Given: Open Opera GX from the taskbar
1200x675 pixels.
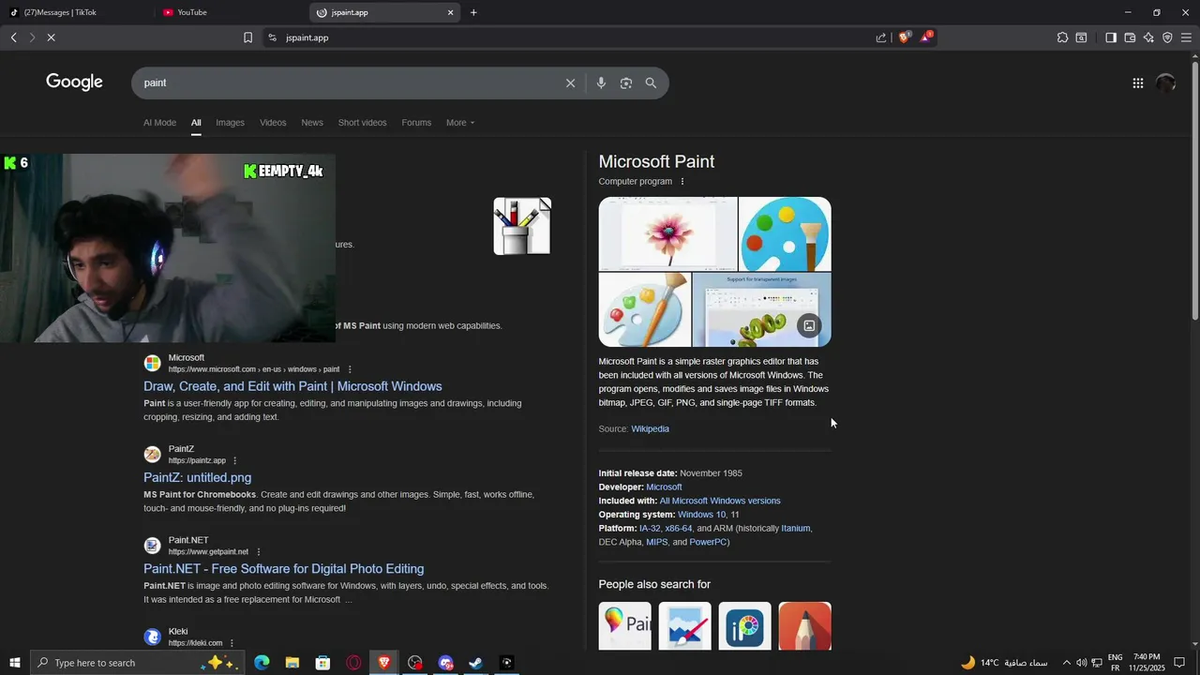Looking at the screenshot, I should point(353,663).
